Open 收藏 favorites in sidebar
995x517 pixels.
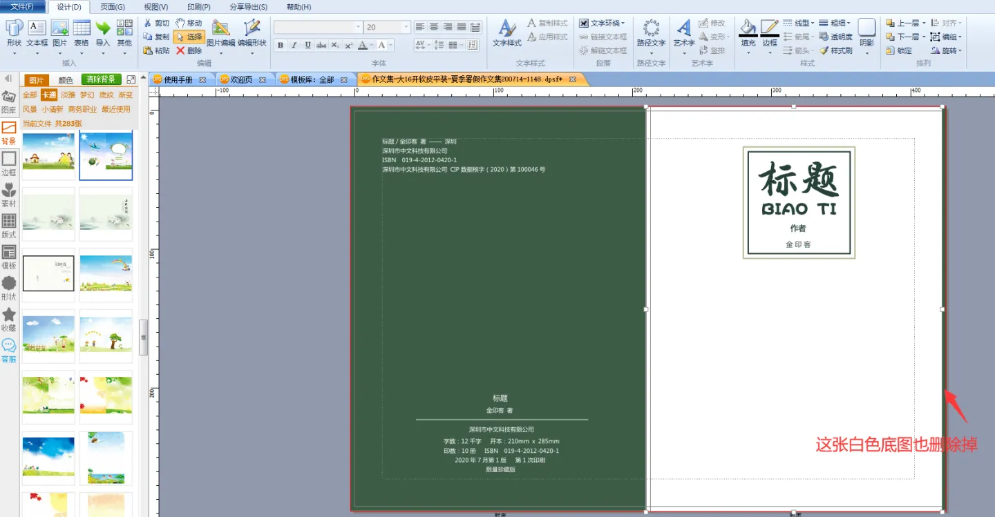pos(9,319)
